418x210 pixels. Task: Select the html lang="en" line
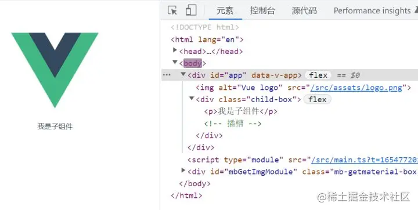click(x=207, y=39)
